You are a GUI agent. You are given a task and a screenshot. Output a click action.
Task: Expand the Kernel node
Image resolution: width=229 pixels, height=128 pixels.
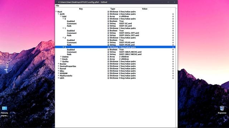point(58,68)
